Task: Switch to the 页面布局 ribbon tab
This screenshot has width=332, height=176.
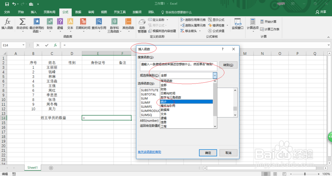Action: [x=49, y=12]
